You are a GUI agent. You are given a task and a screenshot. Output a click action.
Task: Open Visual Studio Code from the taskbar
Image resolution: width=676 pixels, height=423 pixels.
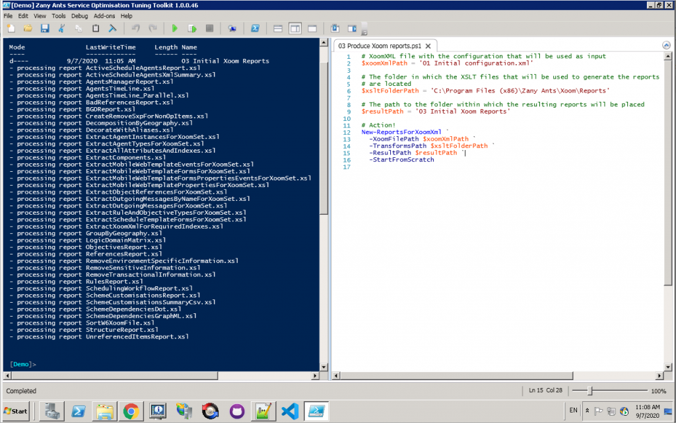pos(290,411)
